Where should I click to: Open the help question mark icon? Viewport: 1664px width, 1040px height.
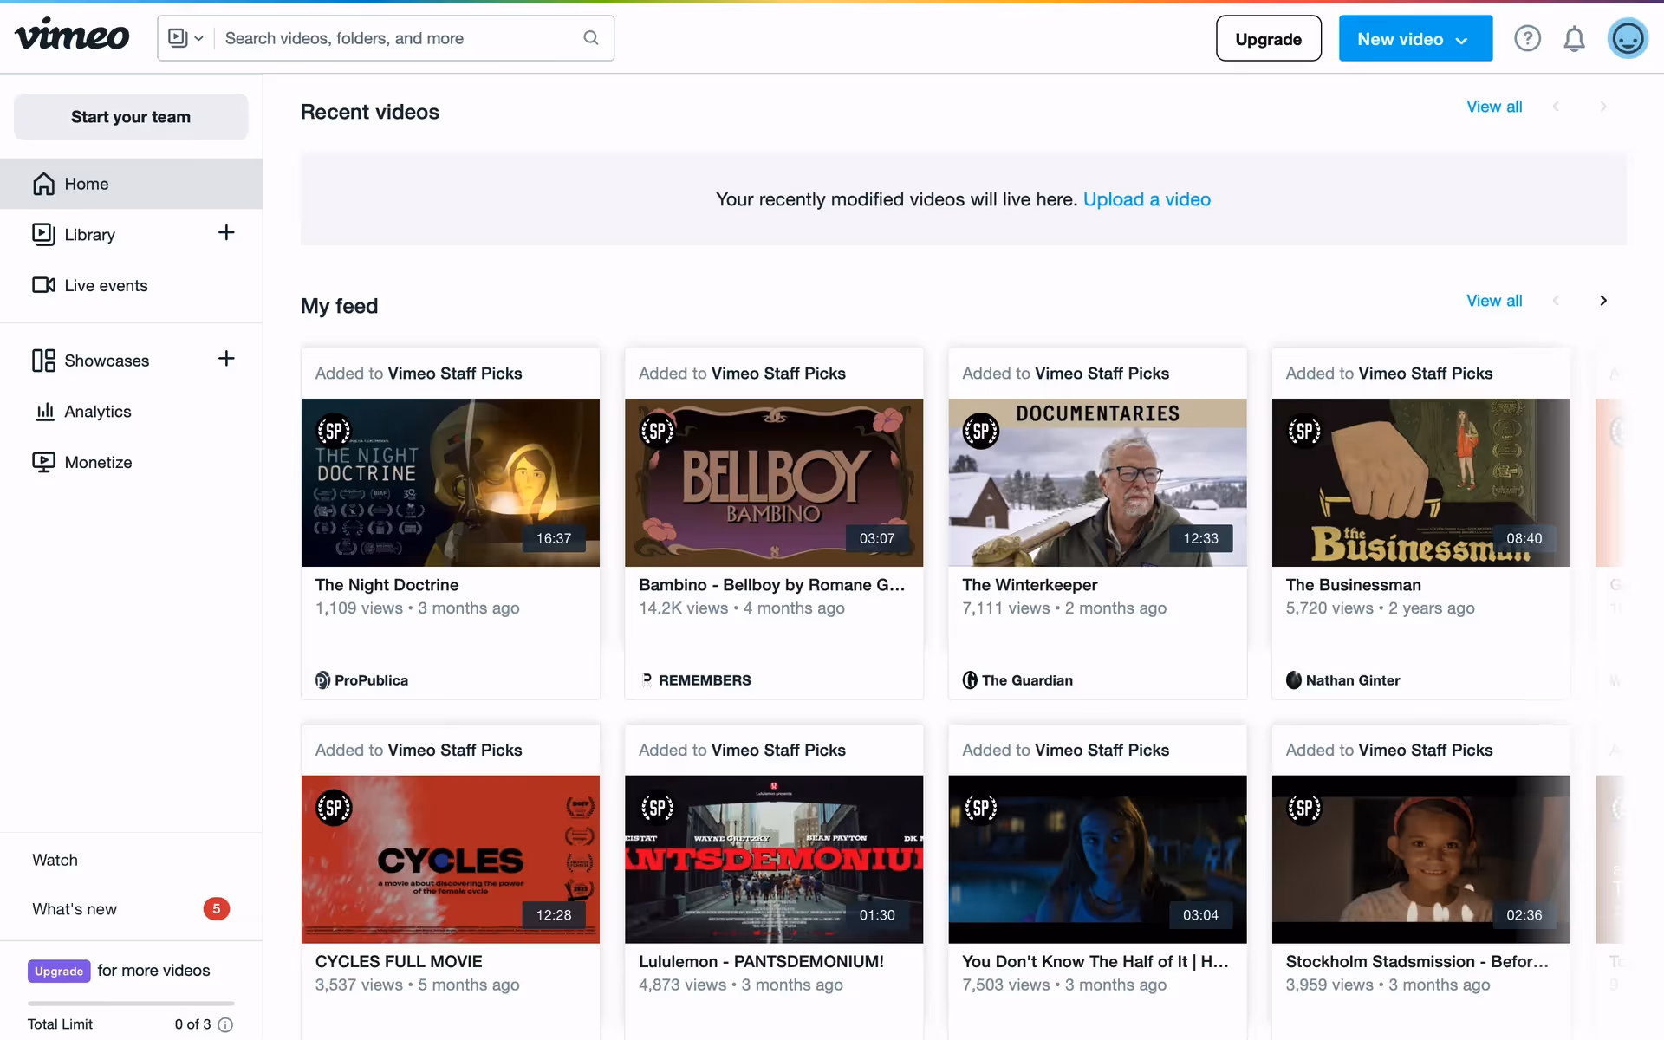[x=1527, y=38]
